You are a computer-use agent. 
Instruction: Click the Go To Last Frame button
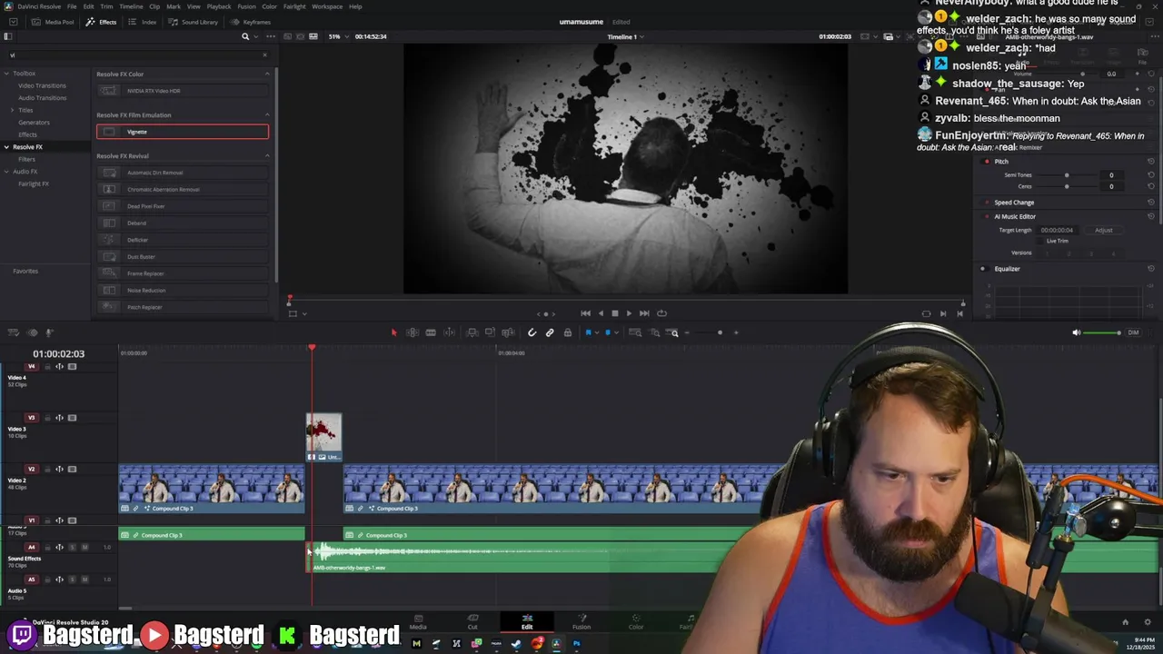point(644,313)
